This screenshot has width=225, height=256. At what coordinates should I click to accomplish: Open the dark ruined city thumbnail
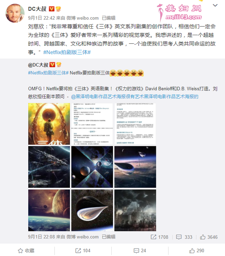135,210
